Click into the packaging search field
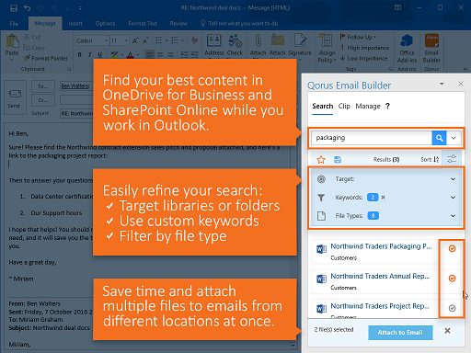 pyautogui.click(x=372, y=138)
